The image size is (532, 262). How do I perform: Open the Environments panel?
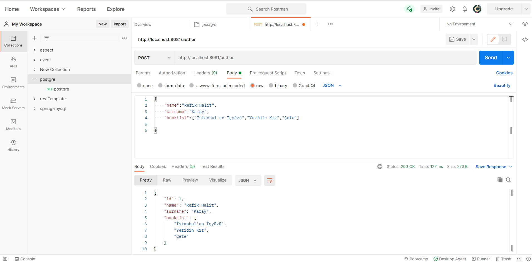(x=13, y=83)
